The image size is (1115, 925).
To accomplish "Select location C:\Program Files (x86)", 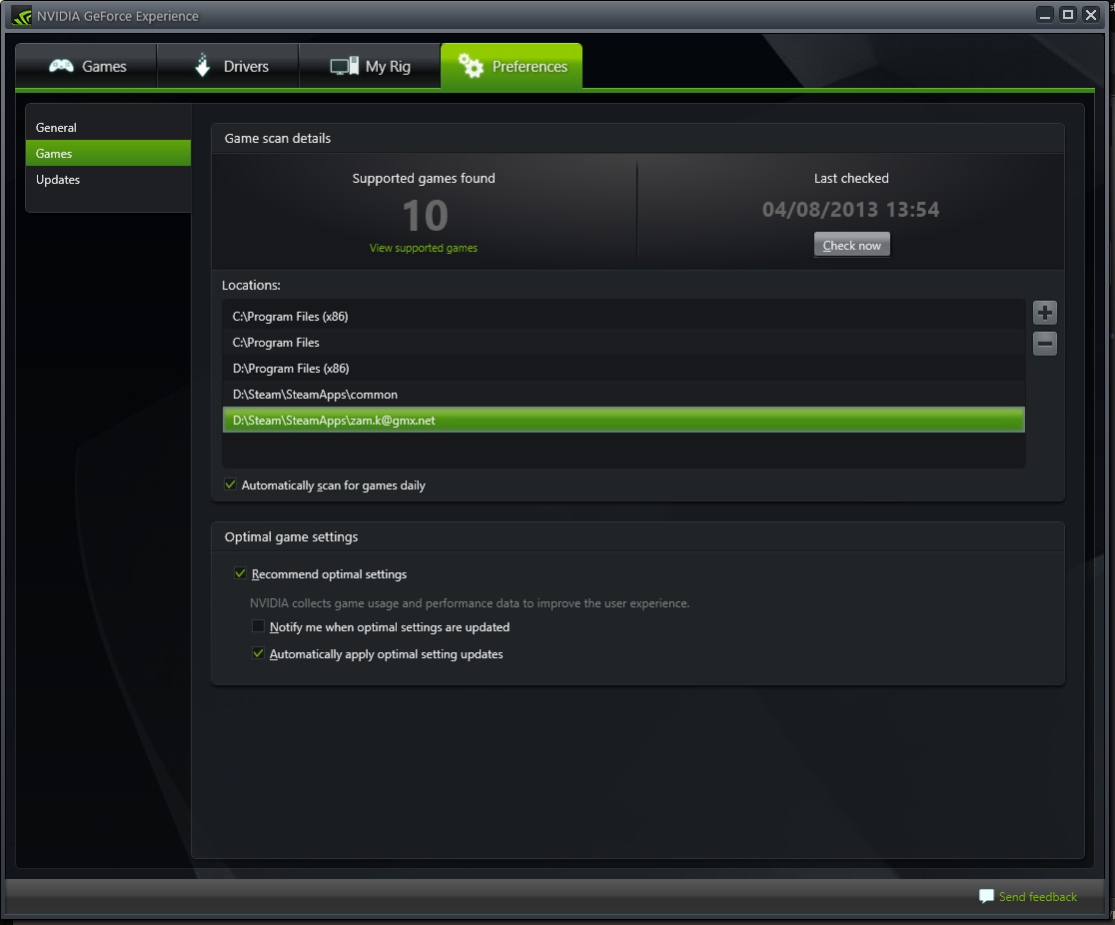I will [623, 317].
